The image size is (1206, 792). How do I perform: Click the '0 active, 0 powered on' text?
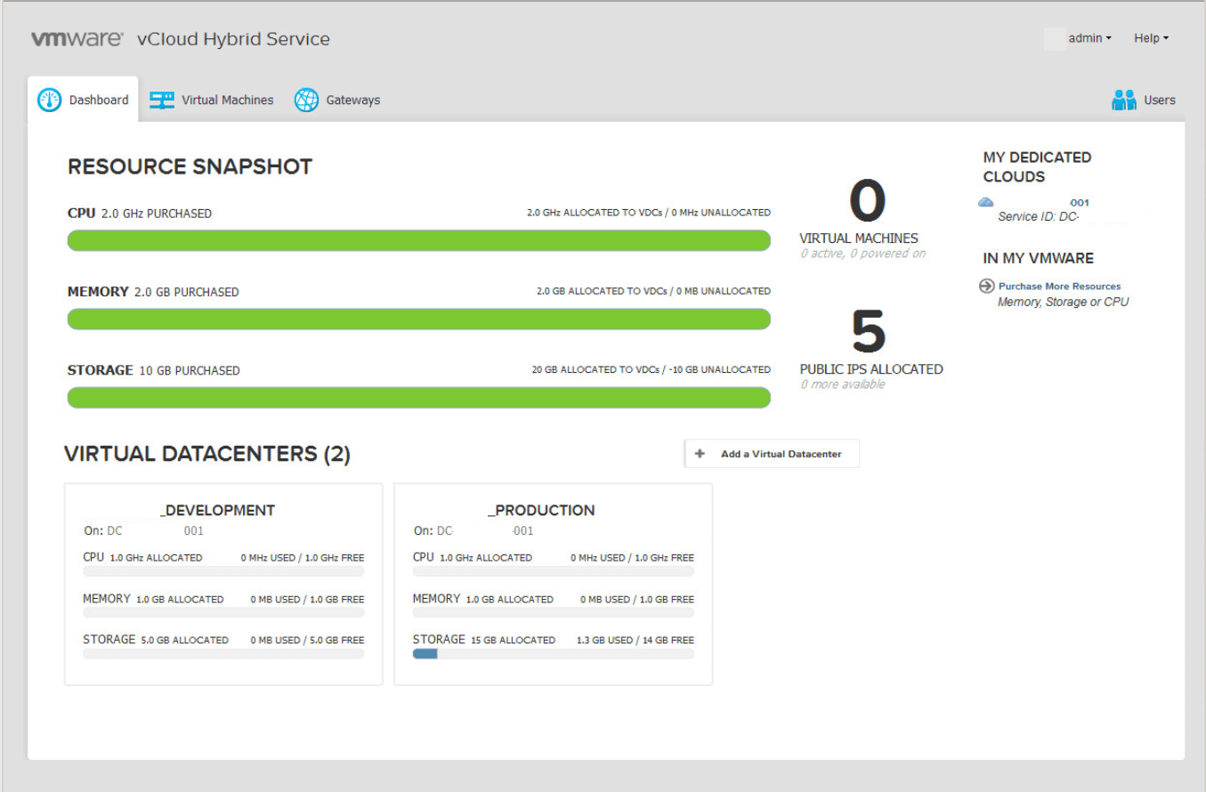pos(862,254)
